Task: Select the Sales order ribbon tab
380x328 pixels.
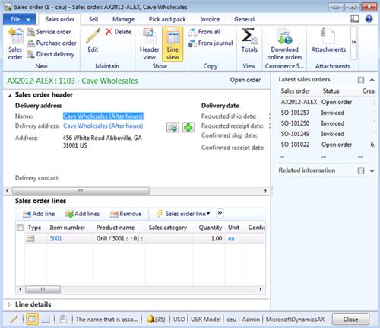Action: (x=60, y=19)
